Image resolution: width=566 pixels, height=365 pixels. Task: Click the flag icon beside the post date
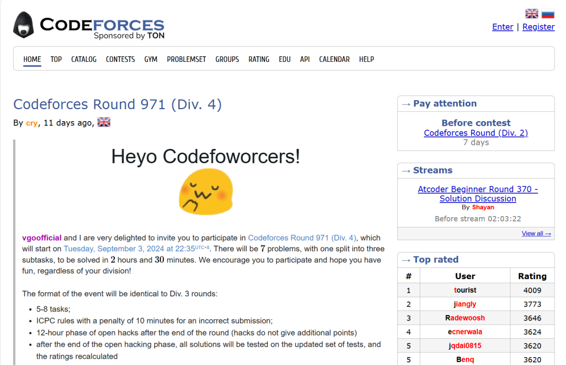tap(103, 121)
